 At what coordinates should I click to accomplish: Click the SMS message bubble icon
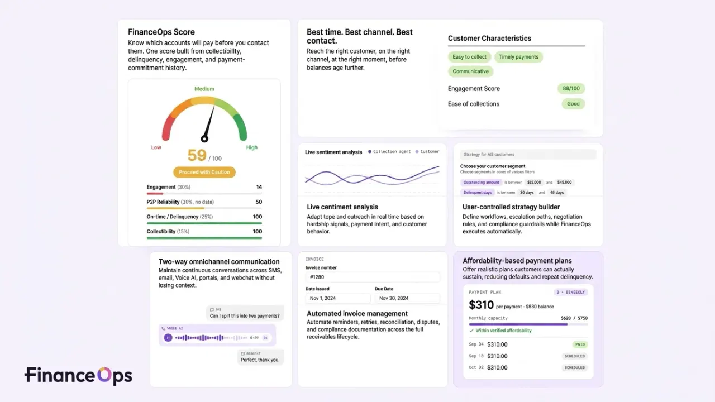212,309
